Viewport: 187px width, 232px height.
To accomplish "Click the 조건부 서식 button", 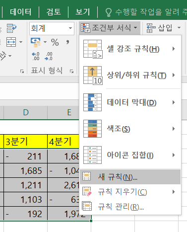I will point(110,28).
